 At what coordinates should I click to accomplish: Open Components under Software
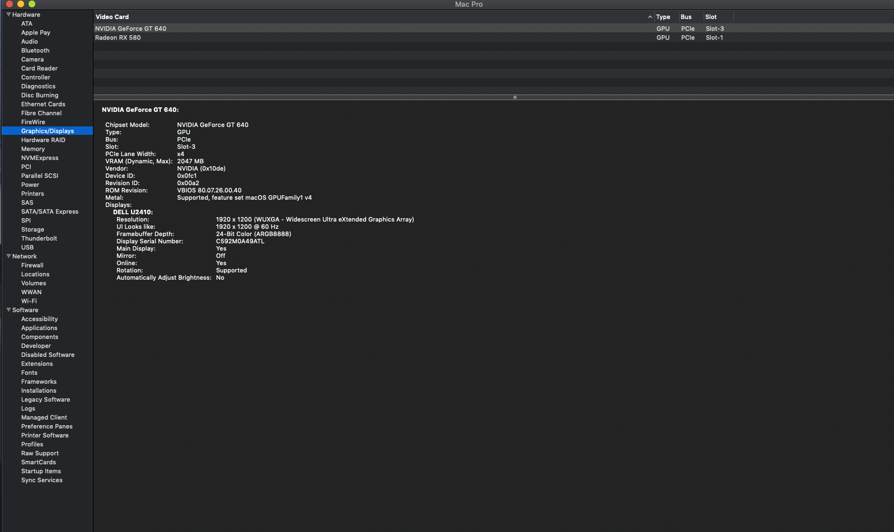click(40, 337)
